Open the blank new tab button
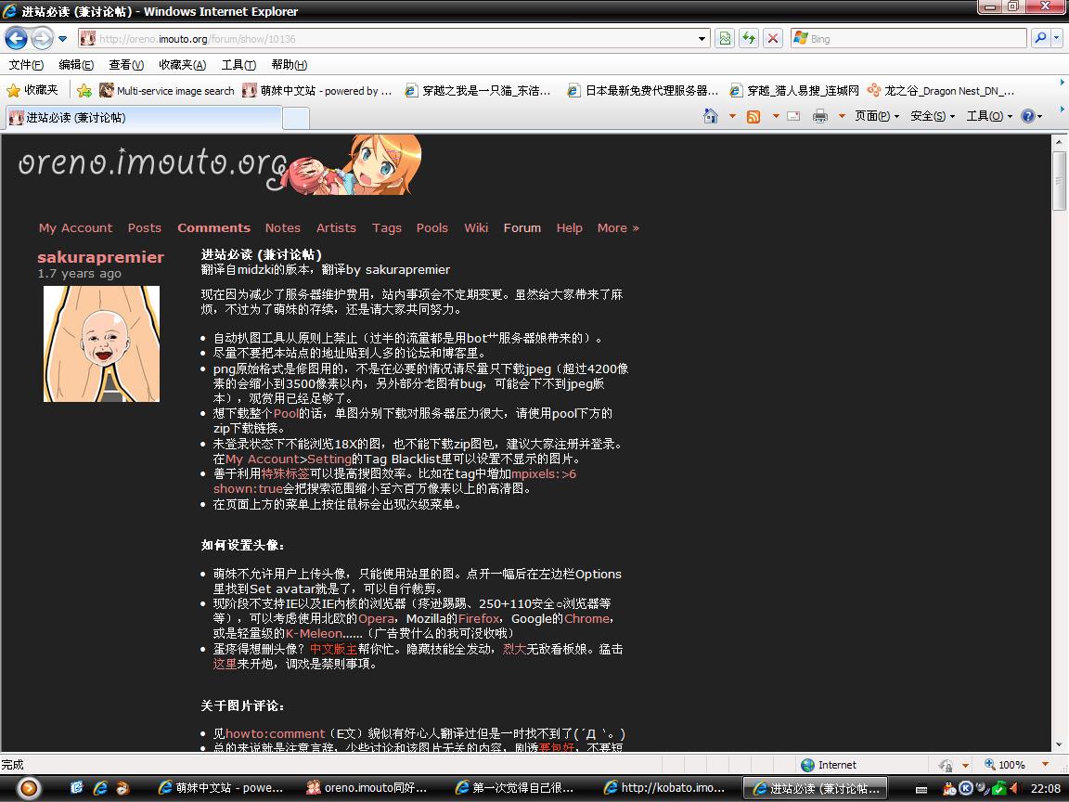 [x=296, y=118]
